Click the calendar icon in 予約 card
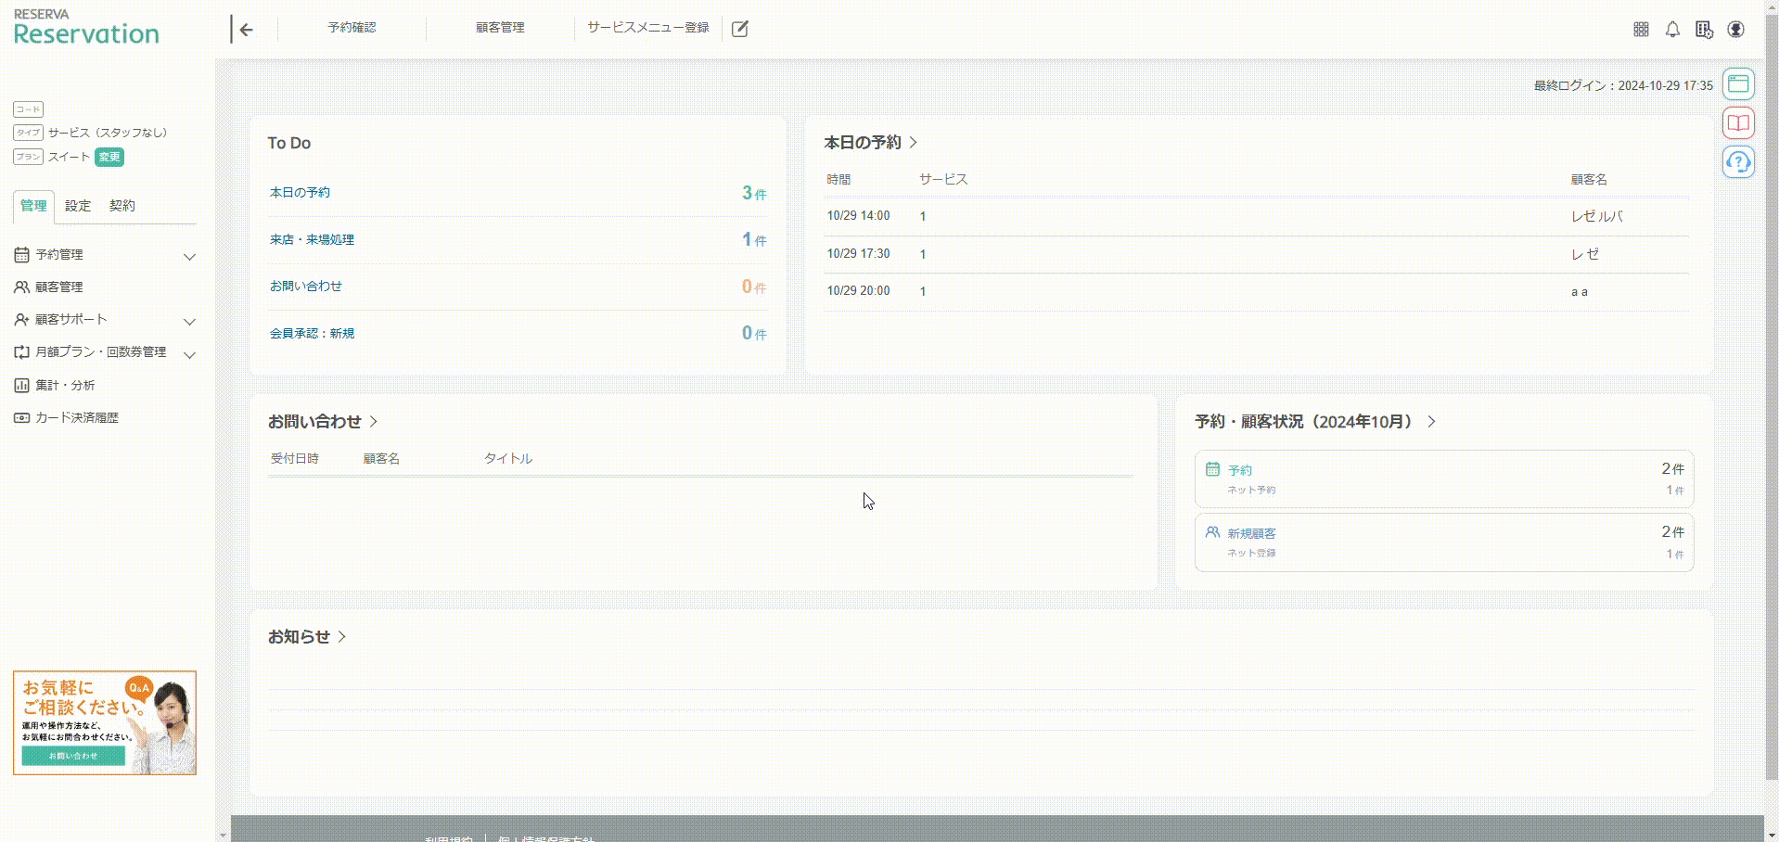The image size is (1779, 842). [1212, 469]
